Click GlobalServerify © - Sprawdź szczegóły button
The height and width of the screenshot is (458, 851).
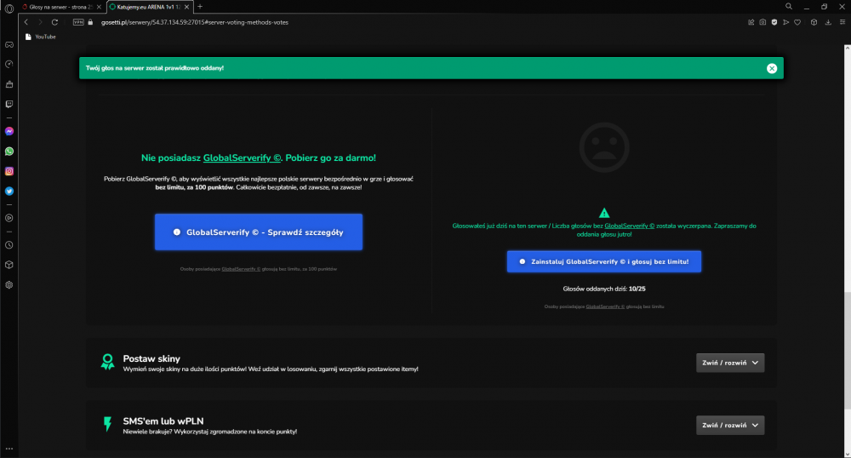259,232
